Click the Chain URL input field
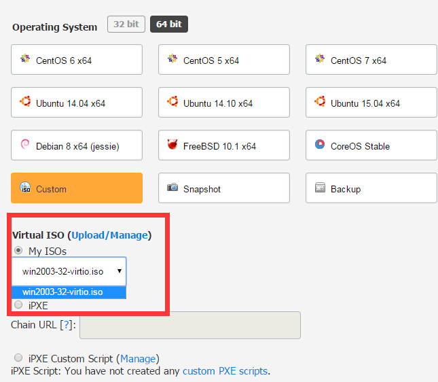 [189, 326]
